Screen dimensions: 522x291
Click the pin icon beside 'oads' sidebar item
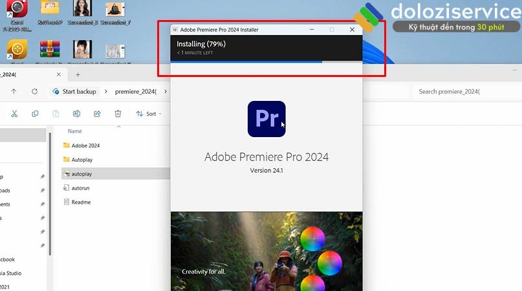42,191
